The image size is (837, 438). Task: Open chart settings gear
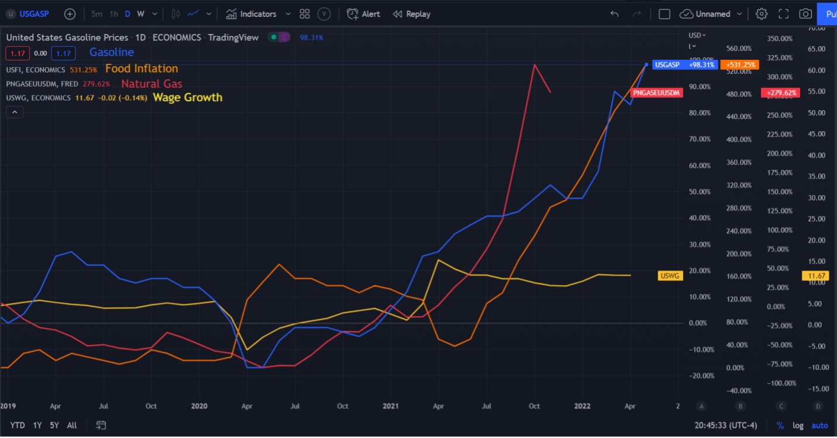(761, 14)
